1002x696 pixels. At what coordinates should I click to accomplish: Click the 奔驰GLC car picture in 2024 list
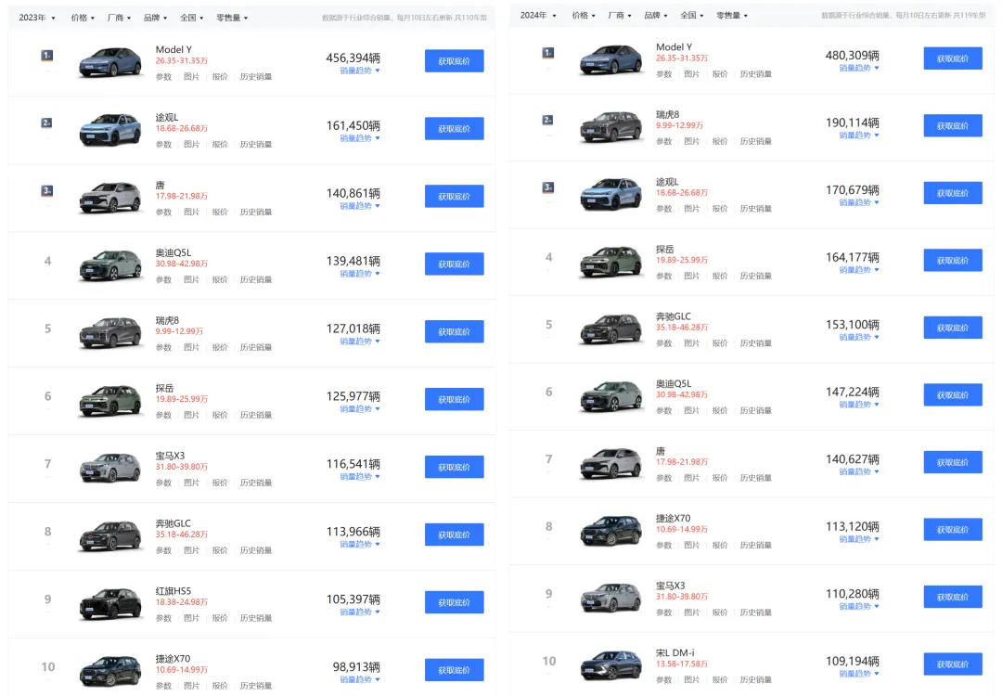[610, 329]
